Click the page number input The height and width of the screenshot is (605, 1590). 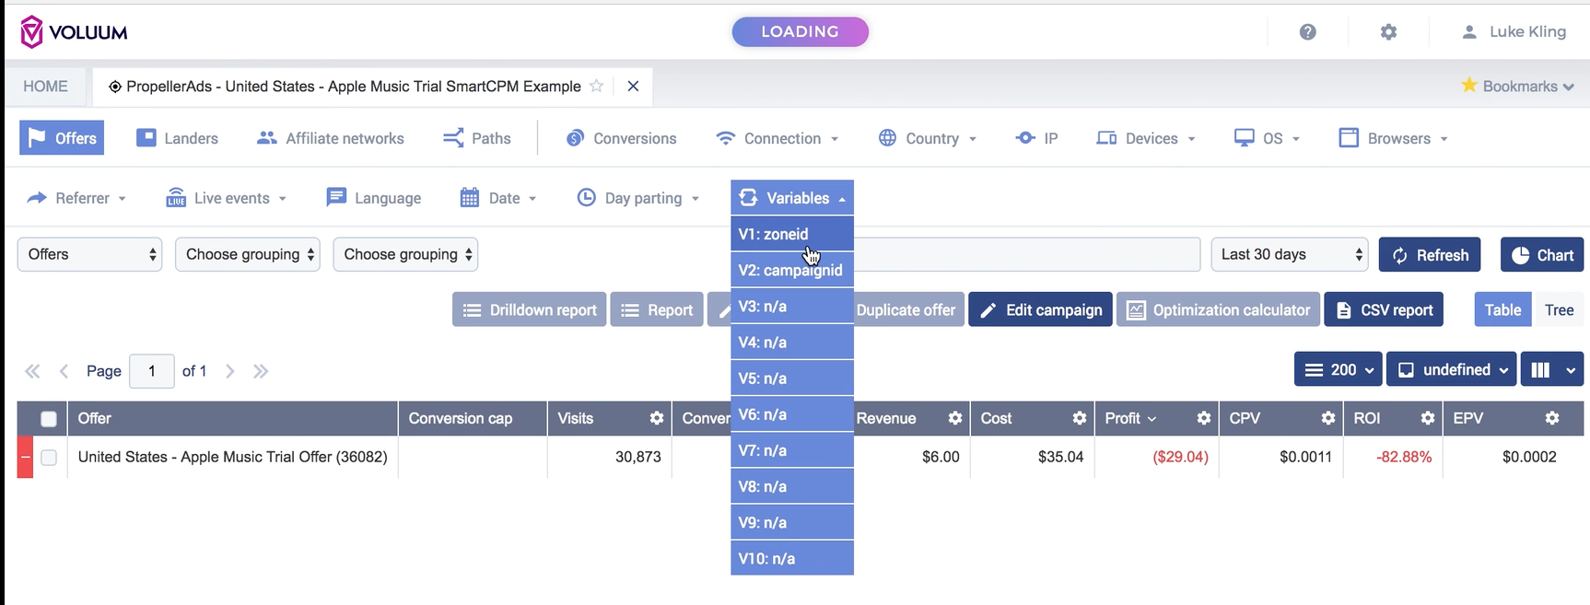click(x=152, y=371)
